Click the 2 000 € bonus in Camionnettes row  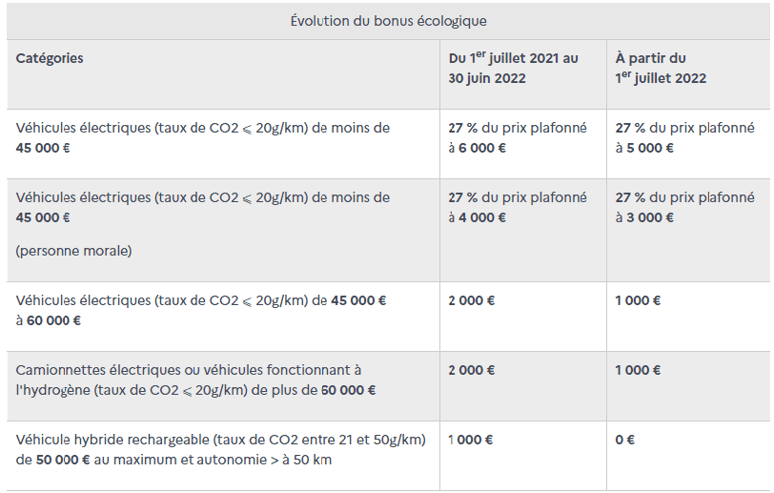coord(472,370)
